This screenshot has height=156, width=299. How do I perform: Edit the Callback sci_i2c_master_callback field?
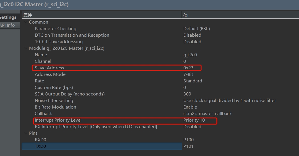coord(207,114)
